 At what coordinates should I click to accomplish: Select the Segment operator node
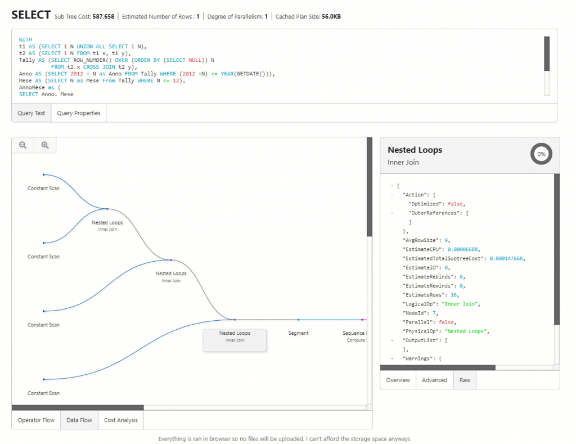point(298,333)
